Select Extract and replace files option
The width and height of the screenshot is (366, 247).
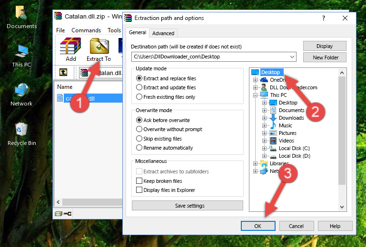[x=139, y=78]
